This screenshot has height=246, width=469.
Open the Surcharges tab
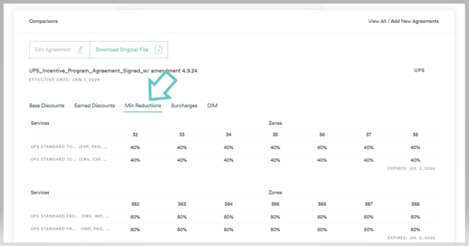click(x=184, y=105)
